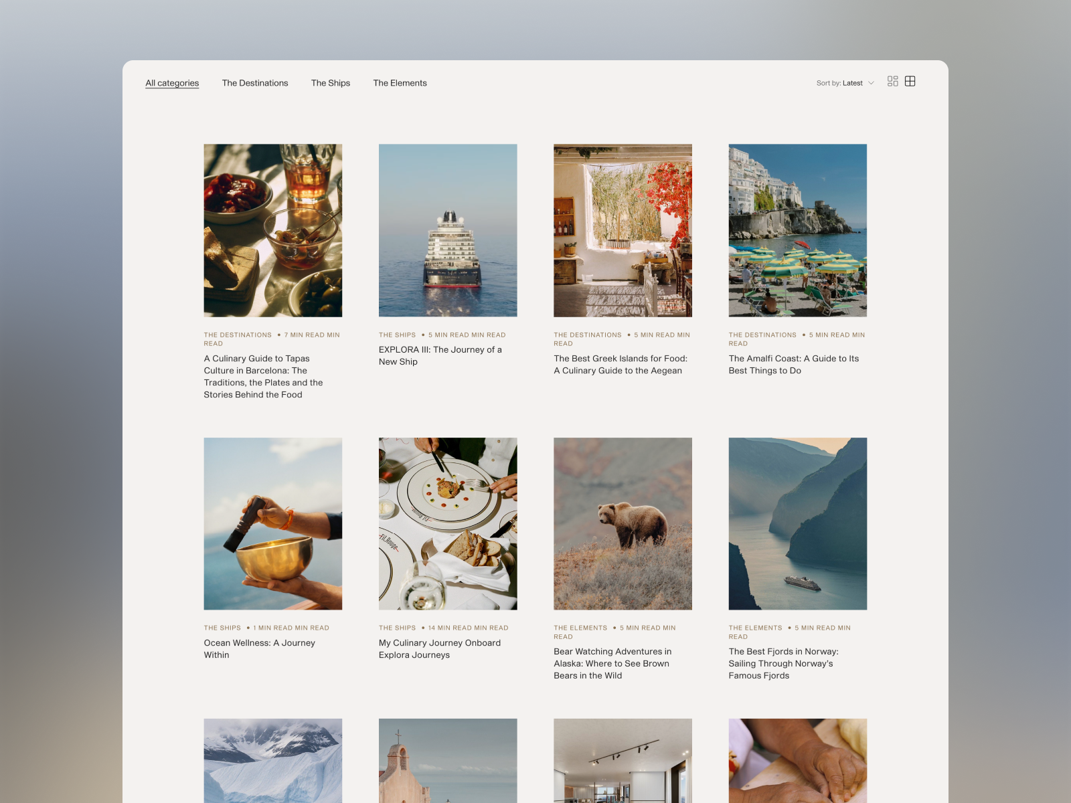The height and width of the screenshot is (803, 1071).
Task: Click 5 MIN READ on the Bear Watching card
Action: [x=640, y=628]
